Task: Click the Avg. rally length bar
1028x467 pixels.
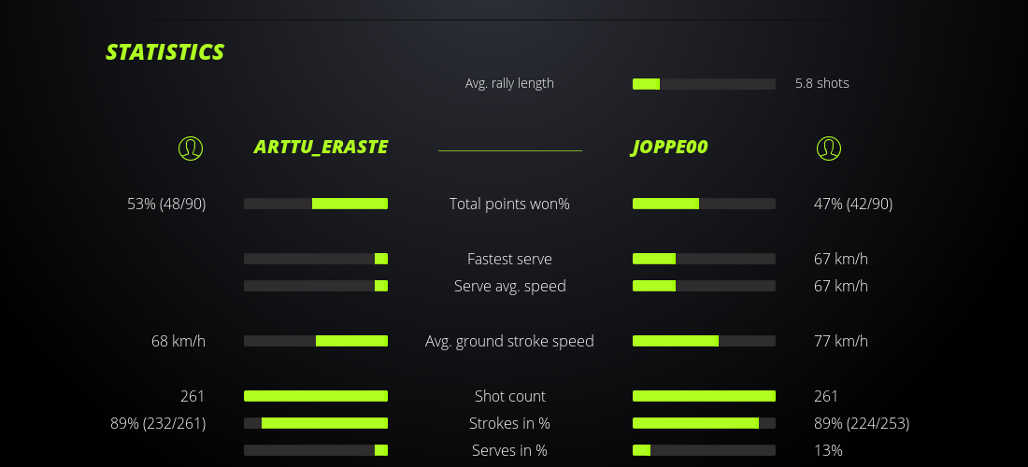Action: (704, 84)
